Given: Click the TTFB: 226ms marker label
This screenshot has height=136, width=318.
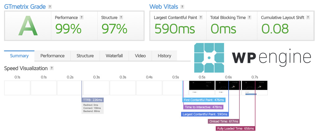Looking at the screenshot, I should click(x=93, y=100).
